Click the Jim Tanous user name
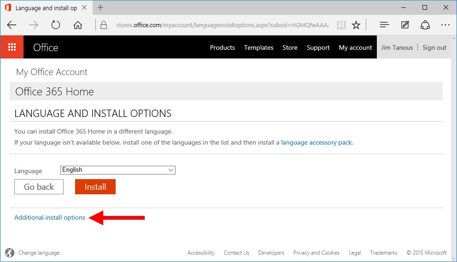Viewport: 457px width, 262px height. coord(397,47)
